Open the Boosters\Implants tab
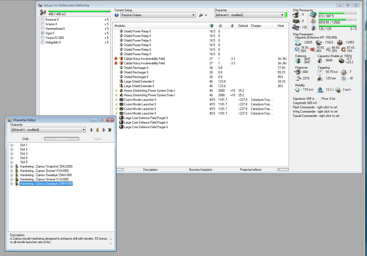The image size is (367, 256). 200,170
